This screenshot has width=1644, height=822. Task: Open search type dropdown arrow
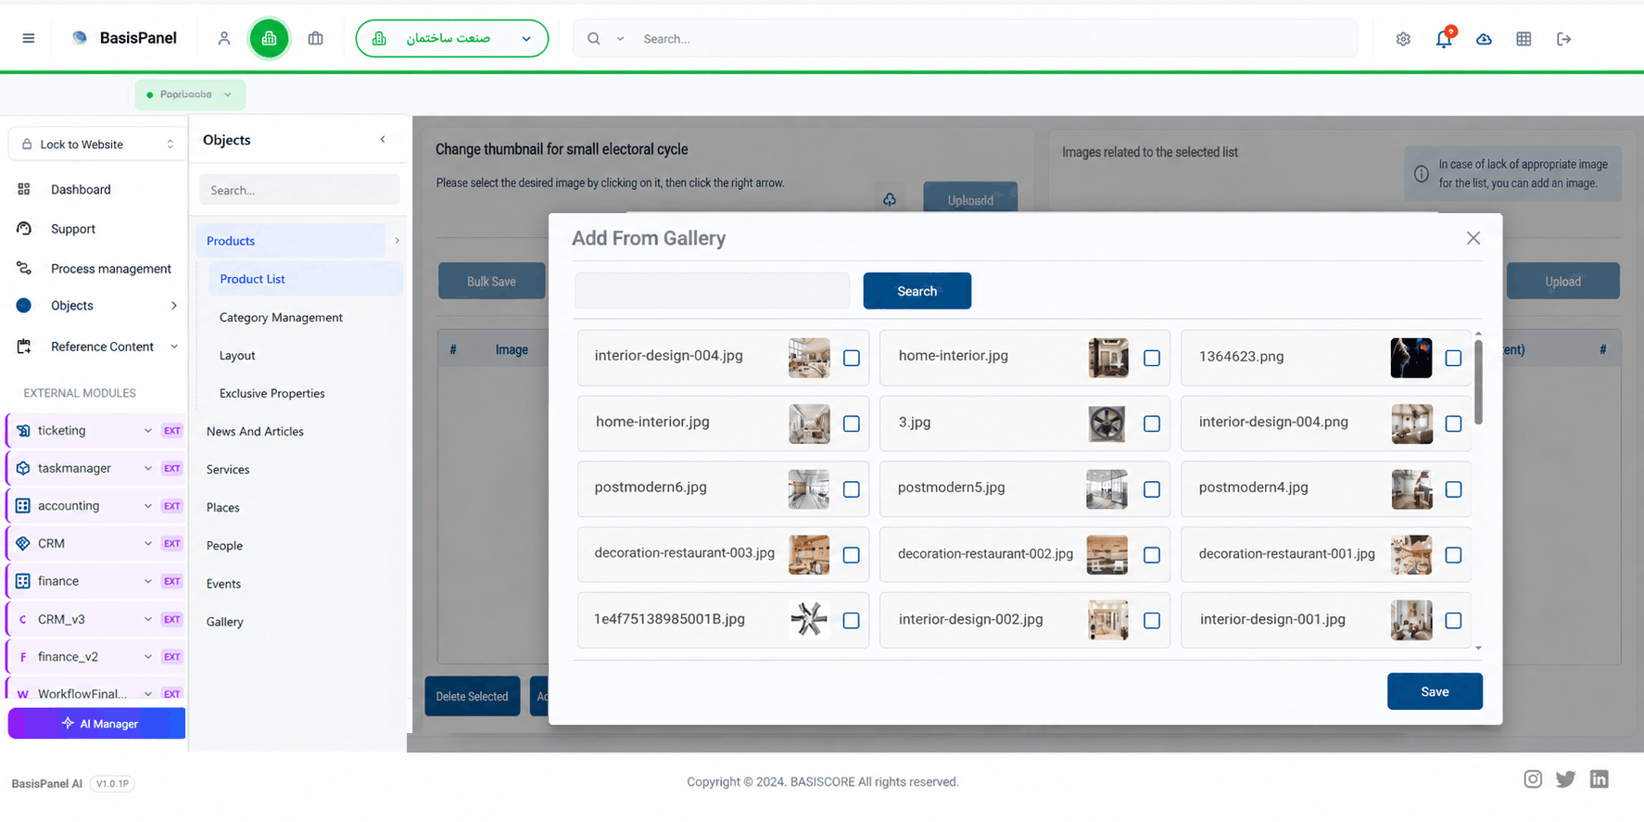620,39
